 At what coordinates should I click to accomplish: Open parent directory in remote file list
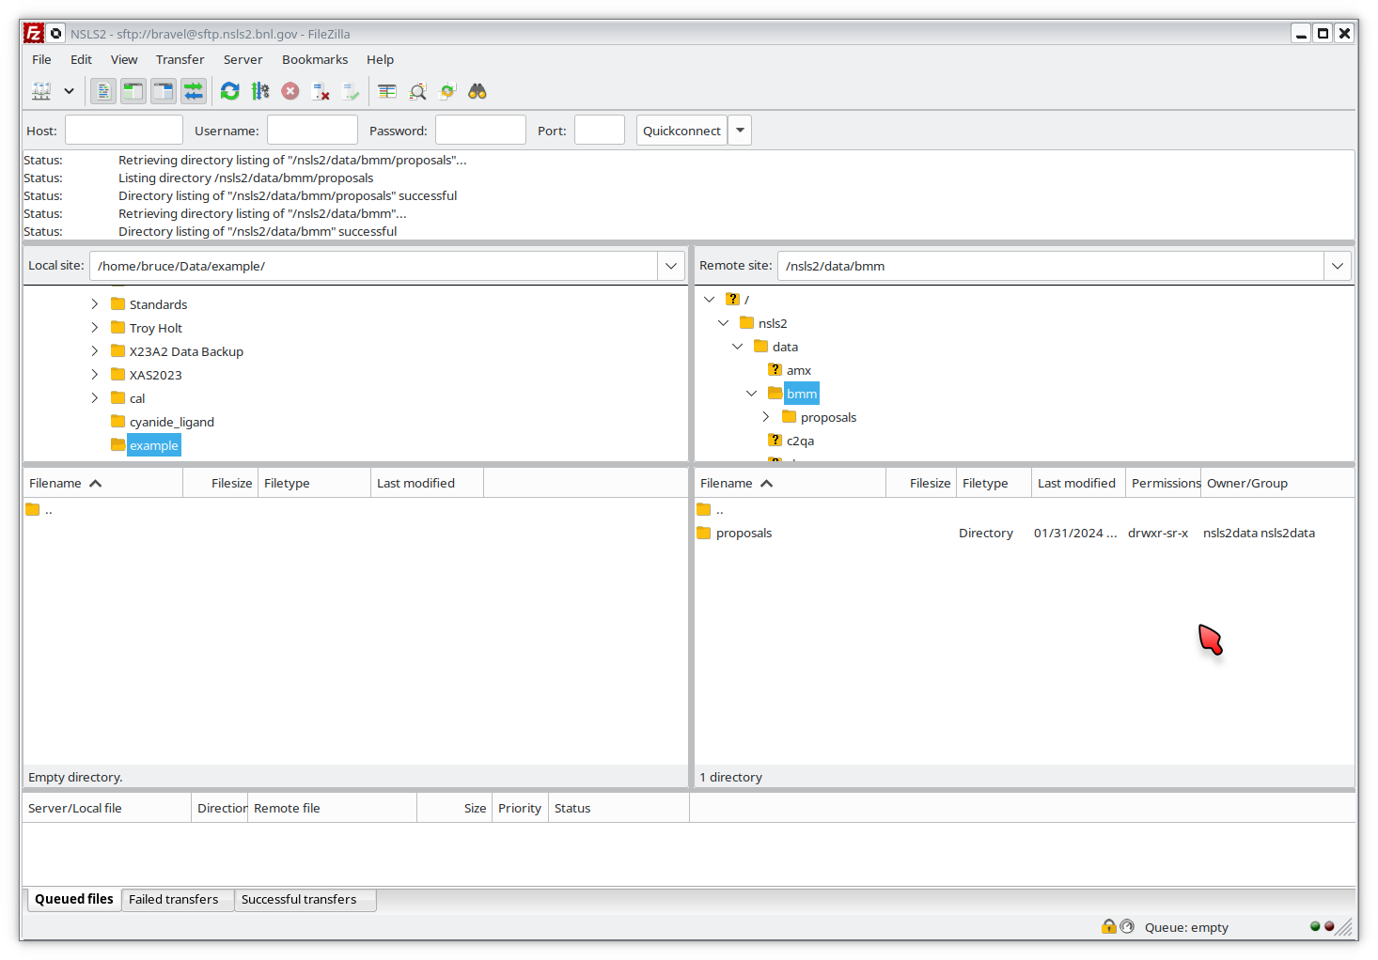pos(1025,509)
